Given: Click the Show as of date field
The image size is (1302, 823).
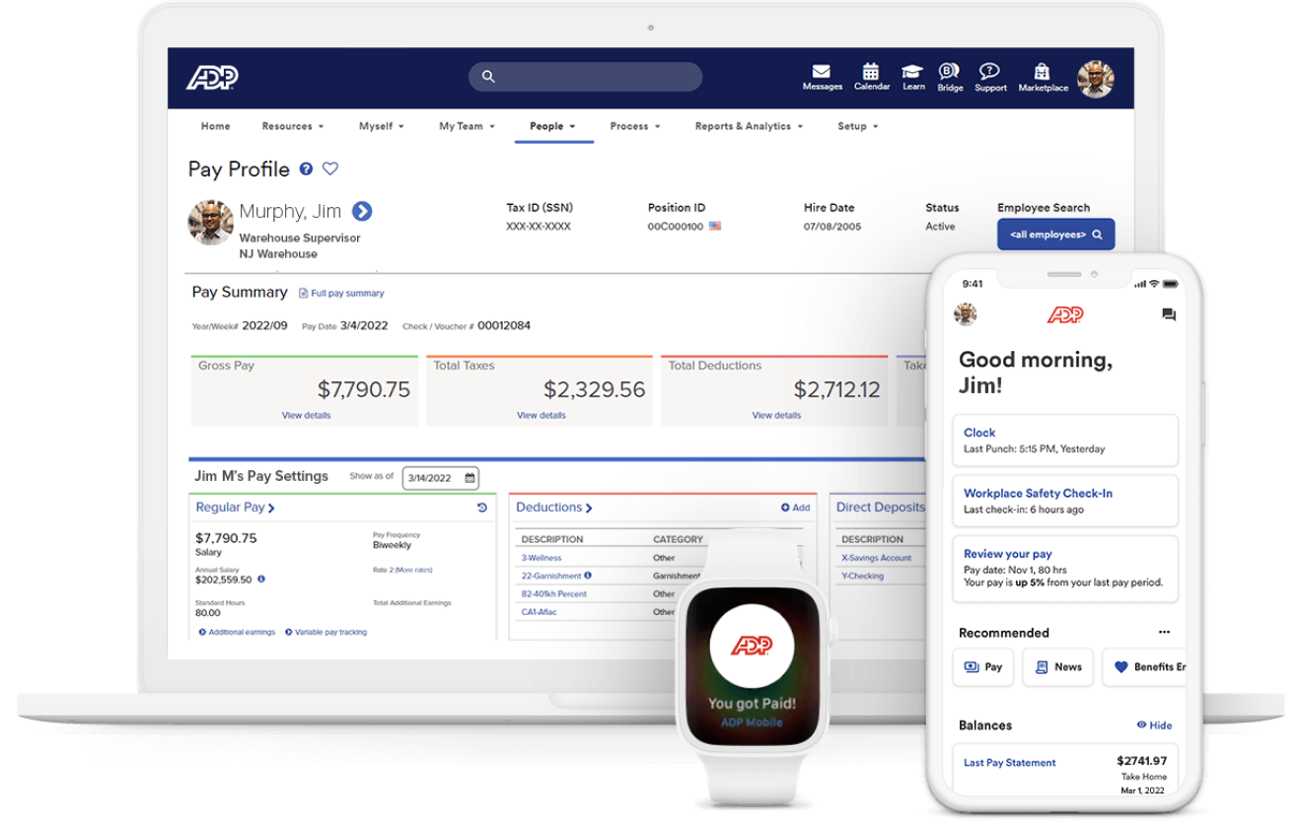Looking at the screenshot, I should click(x=441, y=478).
